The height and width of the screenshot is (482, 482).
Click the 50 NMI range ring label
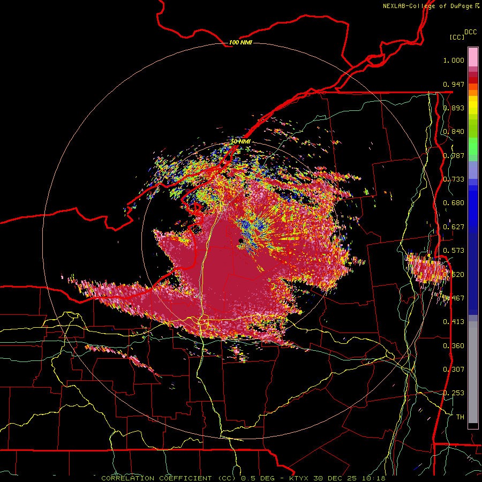(240, 141)
